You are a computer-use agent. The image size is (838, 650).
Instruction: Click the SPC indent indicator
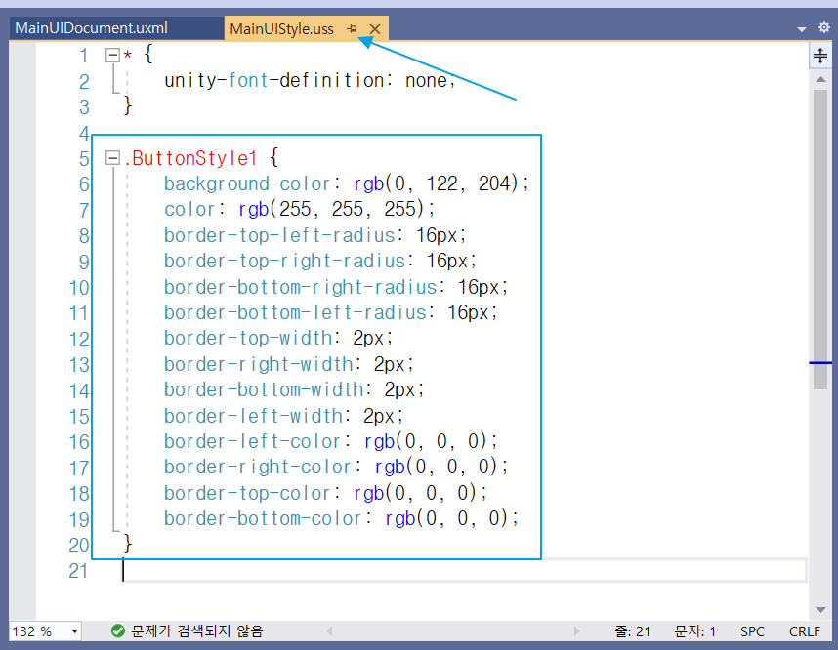[x=752, y=631]
